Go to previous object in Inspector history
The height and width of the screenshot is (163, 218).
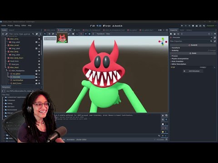point(209,34)
